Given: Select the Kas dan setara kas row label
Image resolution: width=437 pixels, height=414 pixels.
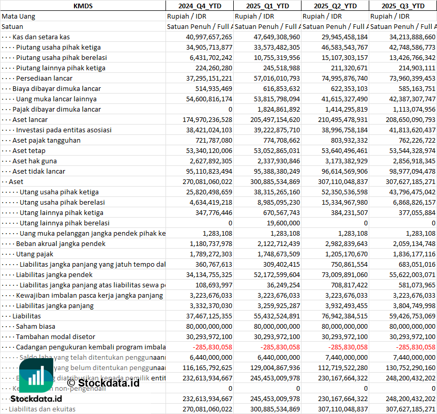Looking at the screenshot, I should pyautogui.click(x=41, y=37).
